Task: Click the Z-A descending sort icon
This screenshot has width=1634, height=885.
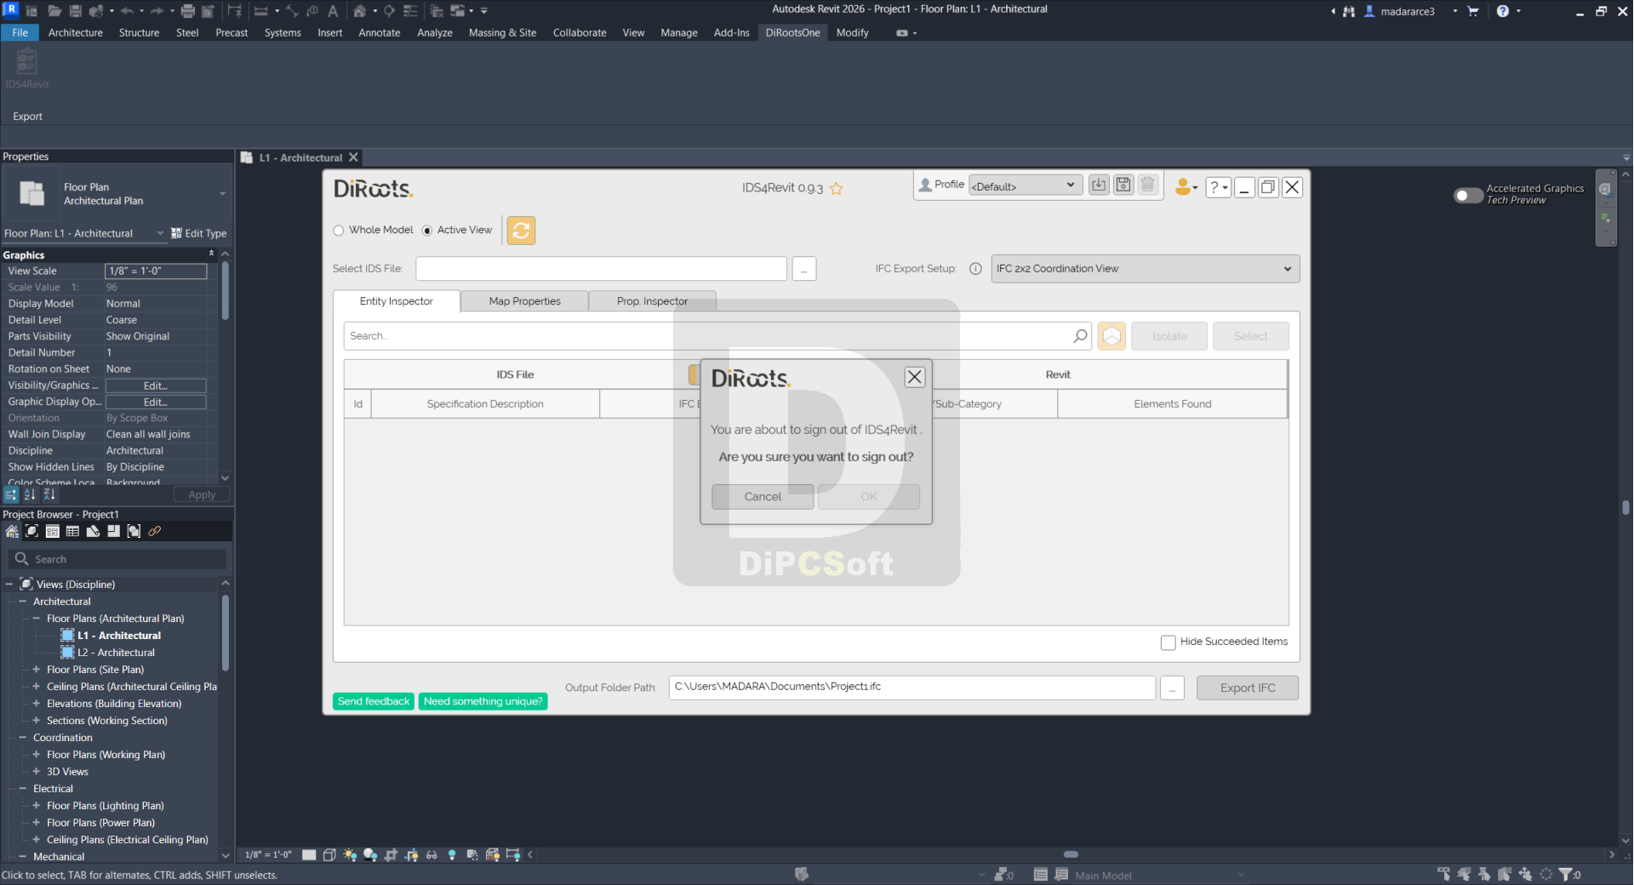Action: click(x=49, y=494)
